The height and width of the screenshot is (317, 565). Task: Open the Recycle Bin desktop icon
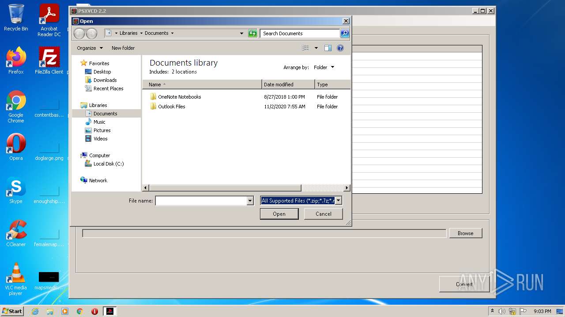16,18
